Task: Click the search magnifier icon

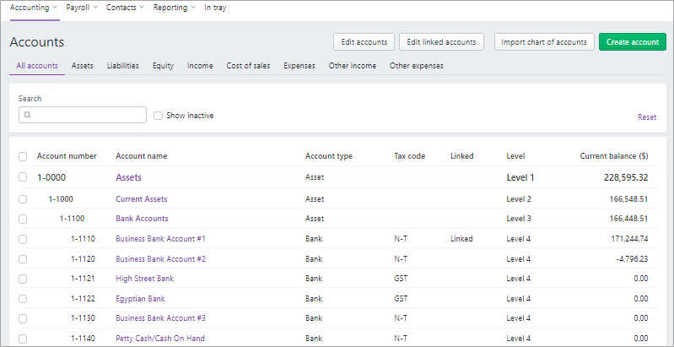Action: 28,116
